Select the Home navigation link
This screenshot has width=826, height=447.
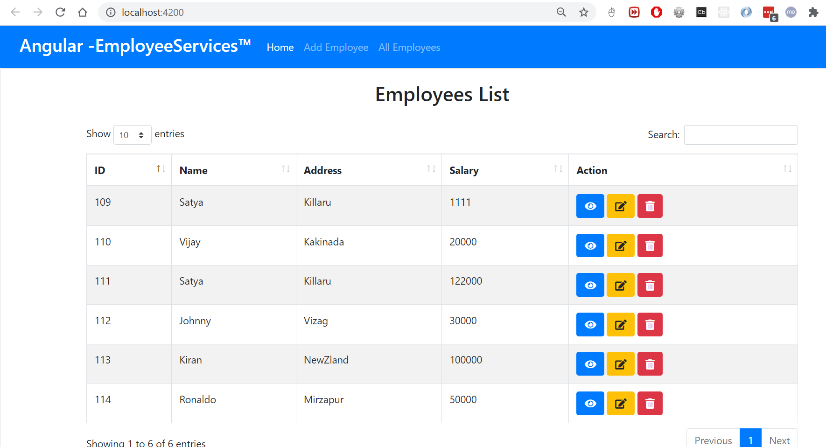pyautogui.click(x=280, y=48)
